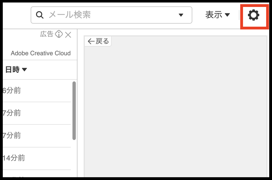Close the advertisement with the X

[68, 35]
